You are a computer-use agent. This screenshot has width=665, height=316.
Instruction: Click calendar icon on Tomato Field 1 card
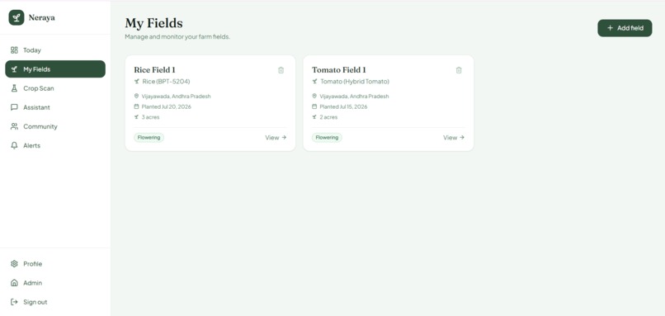coord(314,106)
